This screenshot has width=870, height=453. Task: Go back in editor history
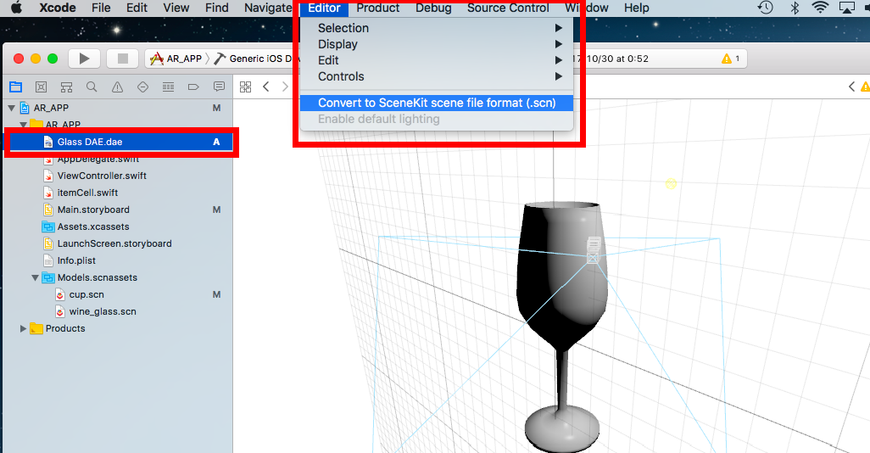click(266, 87)
